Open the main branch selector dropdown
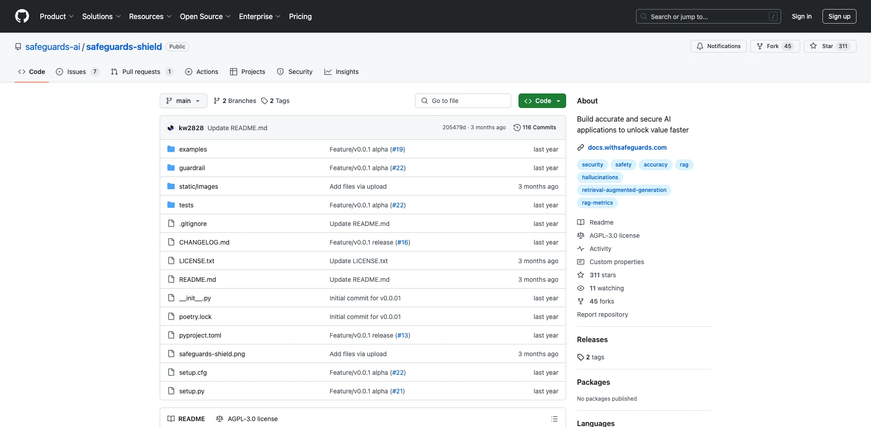Screen dimensions: 871x427 click(183, 101)
